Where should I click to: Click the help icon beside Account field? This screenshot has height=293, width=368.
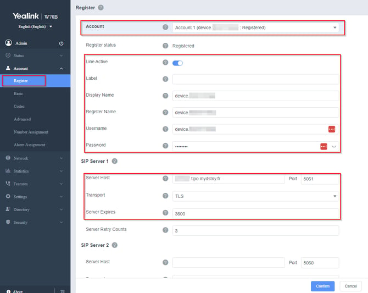(x=165, y=27)
